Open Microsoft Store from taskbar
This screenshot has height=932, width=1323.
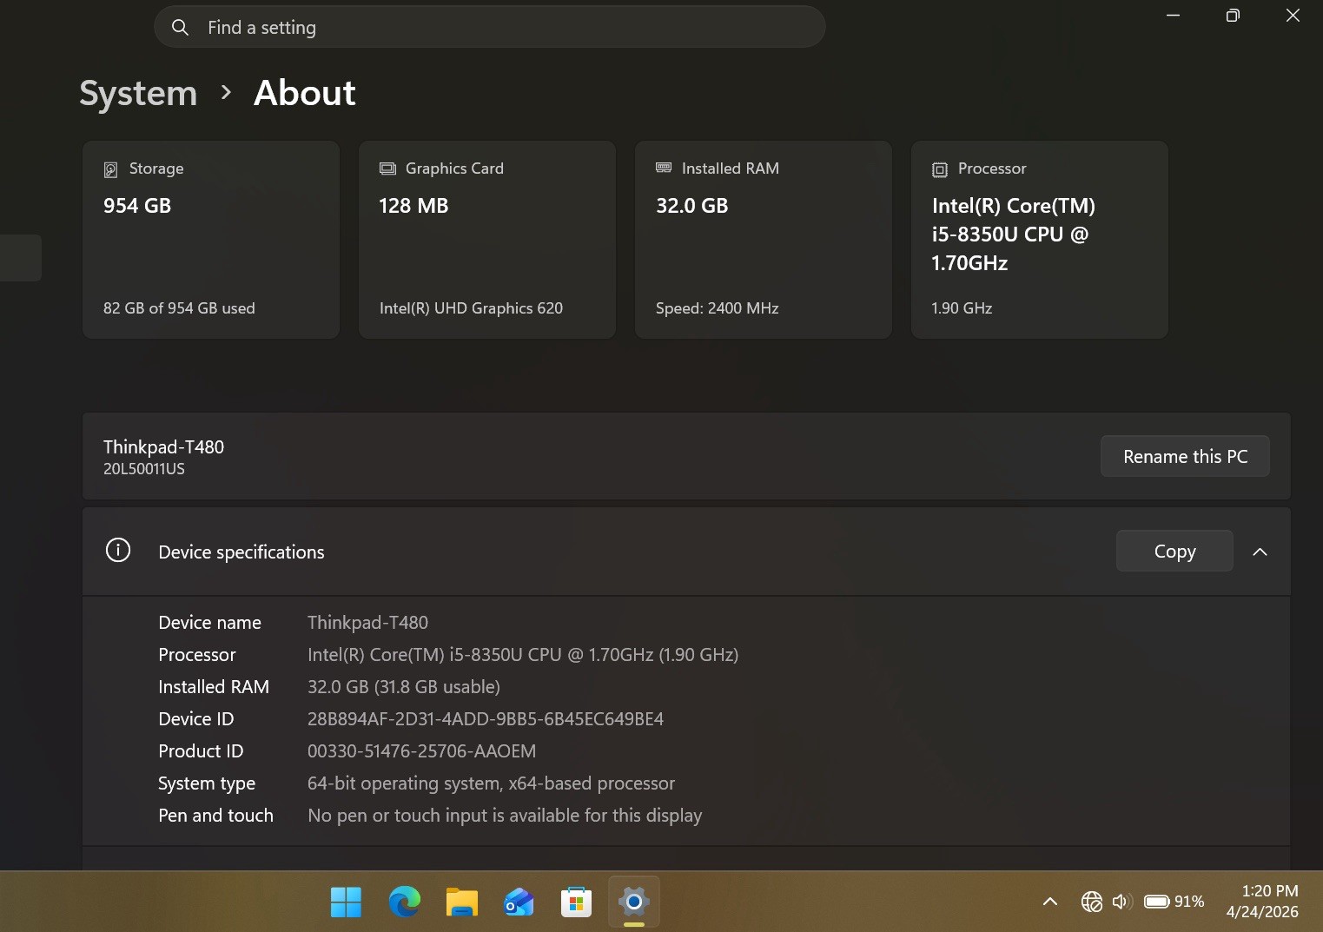pyautogui.click(x=576, y=902)
